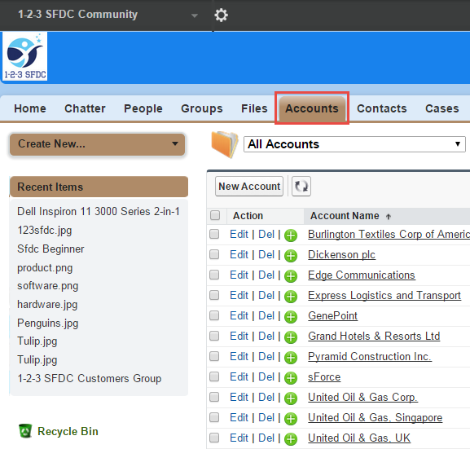Edit the sForce account
The image size is (470, 449).
239,377
